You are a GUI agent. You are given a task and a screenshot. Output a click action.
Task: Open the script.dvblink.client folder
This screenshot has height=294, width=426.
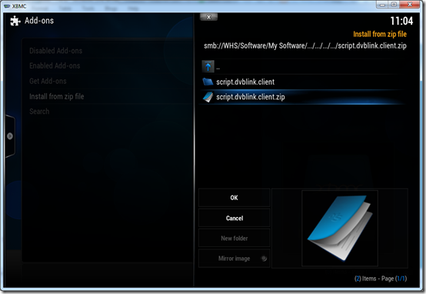tap(303, 82)
